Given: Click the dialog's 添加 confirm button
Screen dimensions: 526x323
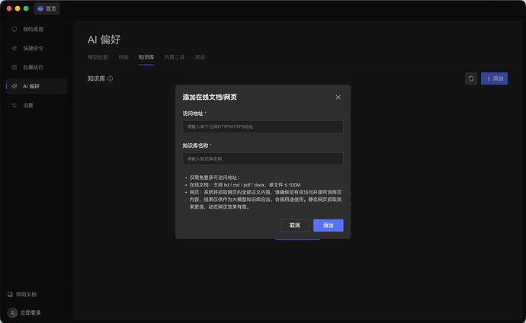Looking at the screenshot, I should [328, 225].
